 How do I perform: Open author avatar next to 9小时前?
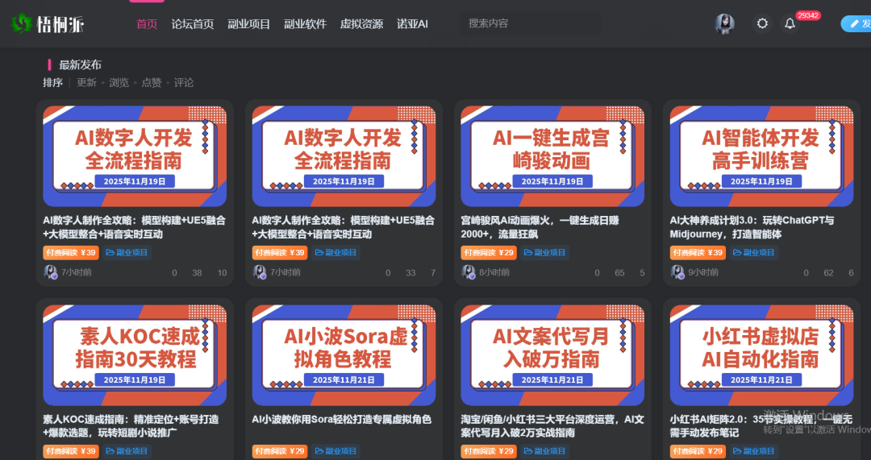(x=677, y=272)
